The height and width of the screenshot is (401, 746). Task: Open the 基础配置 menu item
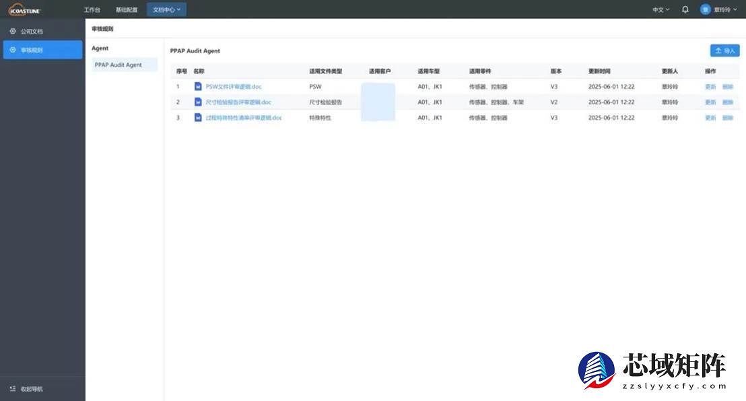(x=127, y=9)
